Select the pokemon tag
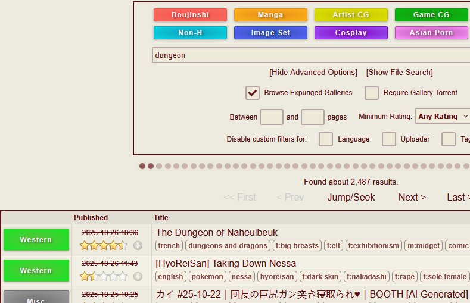470x303 pixels. click(x=207, y=276)
